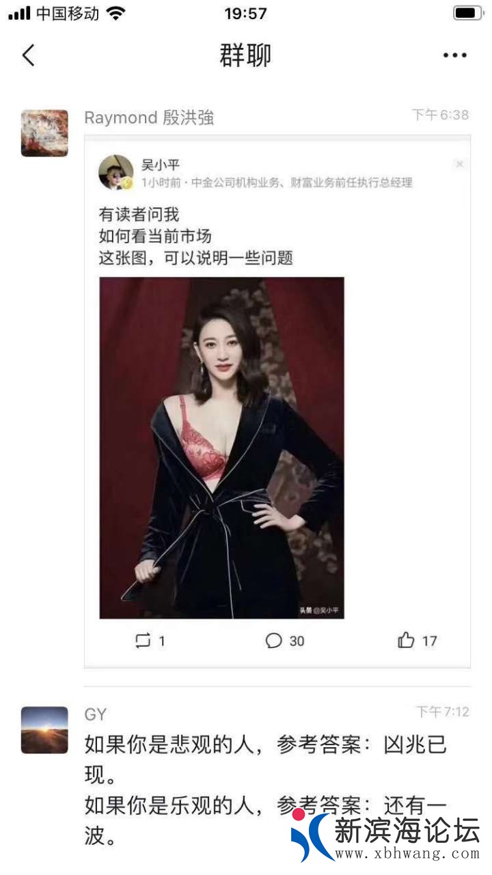The height and width of the screenshot is (875, 492).
Task: Tap the timestamp 下午6:38
Action: point(440,115)
